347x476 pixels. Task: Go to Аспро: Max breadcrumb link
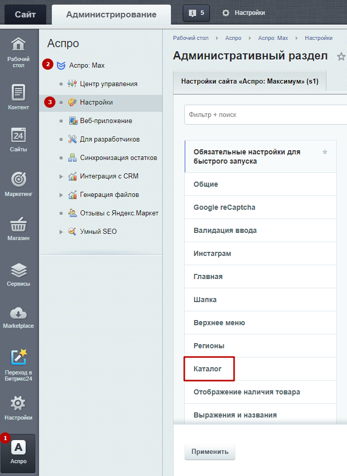coord(273,38)
